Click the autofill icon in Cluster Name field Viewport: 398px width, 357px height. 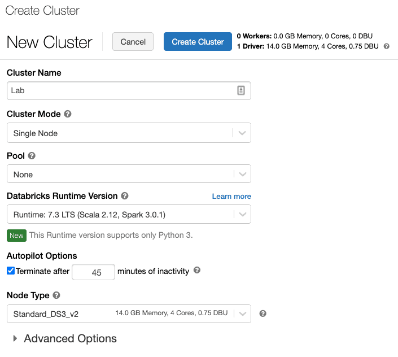(241, 90)
